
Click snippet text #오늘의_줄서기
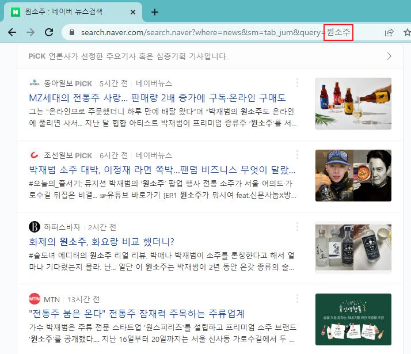click(x=162, y=189)
